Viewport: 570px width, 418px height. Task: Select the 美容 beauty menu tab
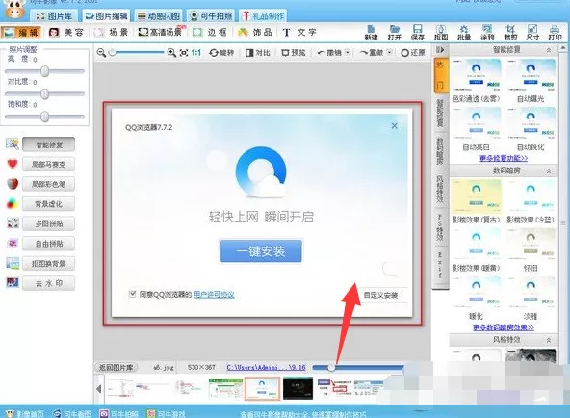66,33
